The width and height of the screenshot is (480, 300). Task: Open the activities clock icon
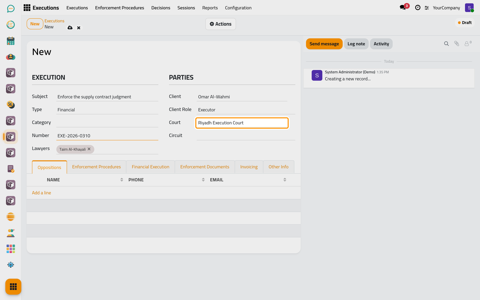(x=417, y=8)
